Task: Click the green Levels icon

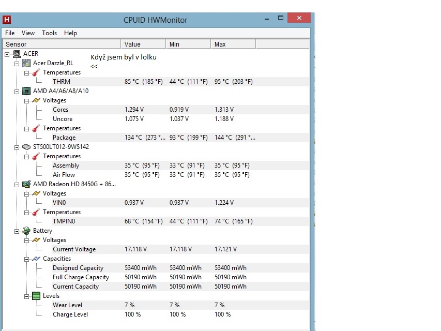Action: (36, 296)
